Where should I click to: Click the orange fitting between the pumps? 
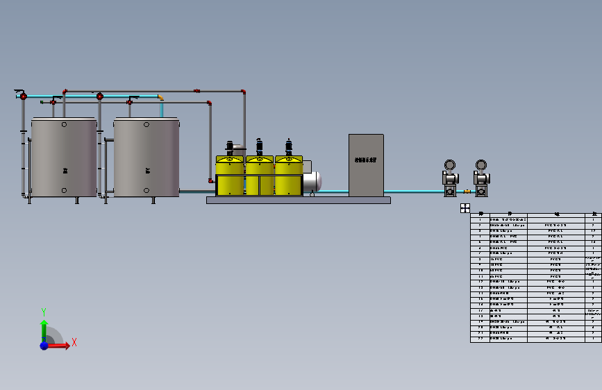(467, 191)
